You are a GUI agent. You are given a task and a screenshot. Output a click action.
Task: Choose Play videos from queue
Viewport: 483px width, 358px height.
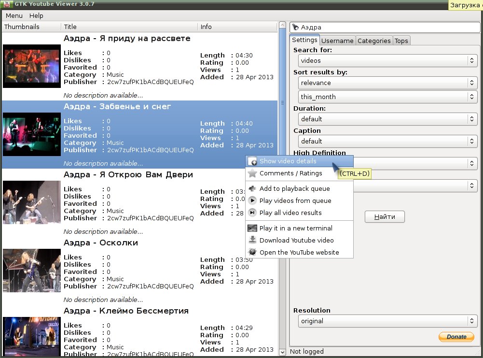(x=300, y=200)
